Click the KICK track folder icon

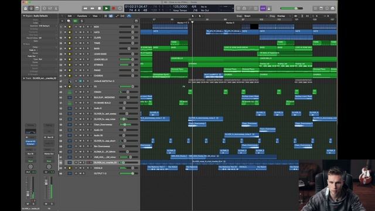click(x=70, y=27)
